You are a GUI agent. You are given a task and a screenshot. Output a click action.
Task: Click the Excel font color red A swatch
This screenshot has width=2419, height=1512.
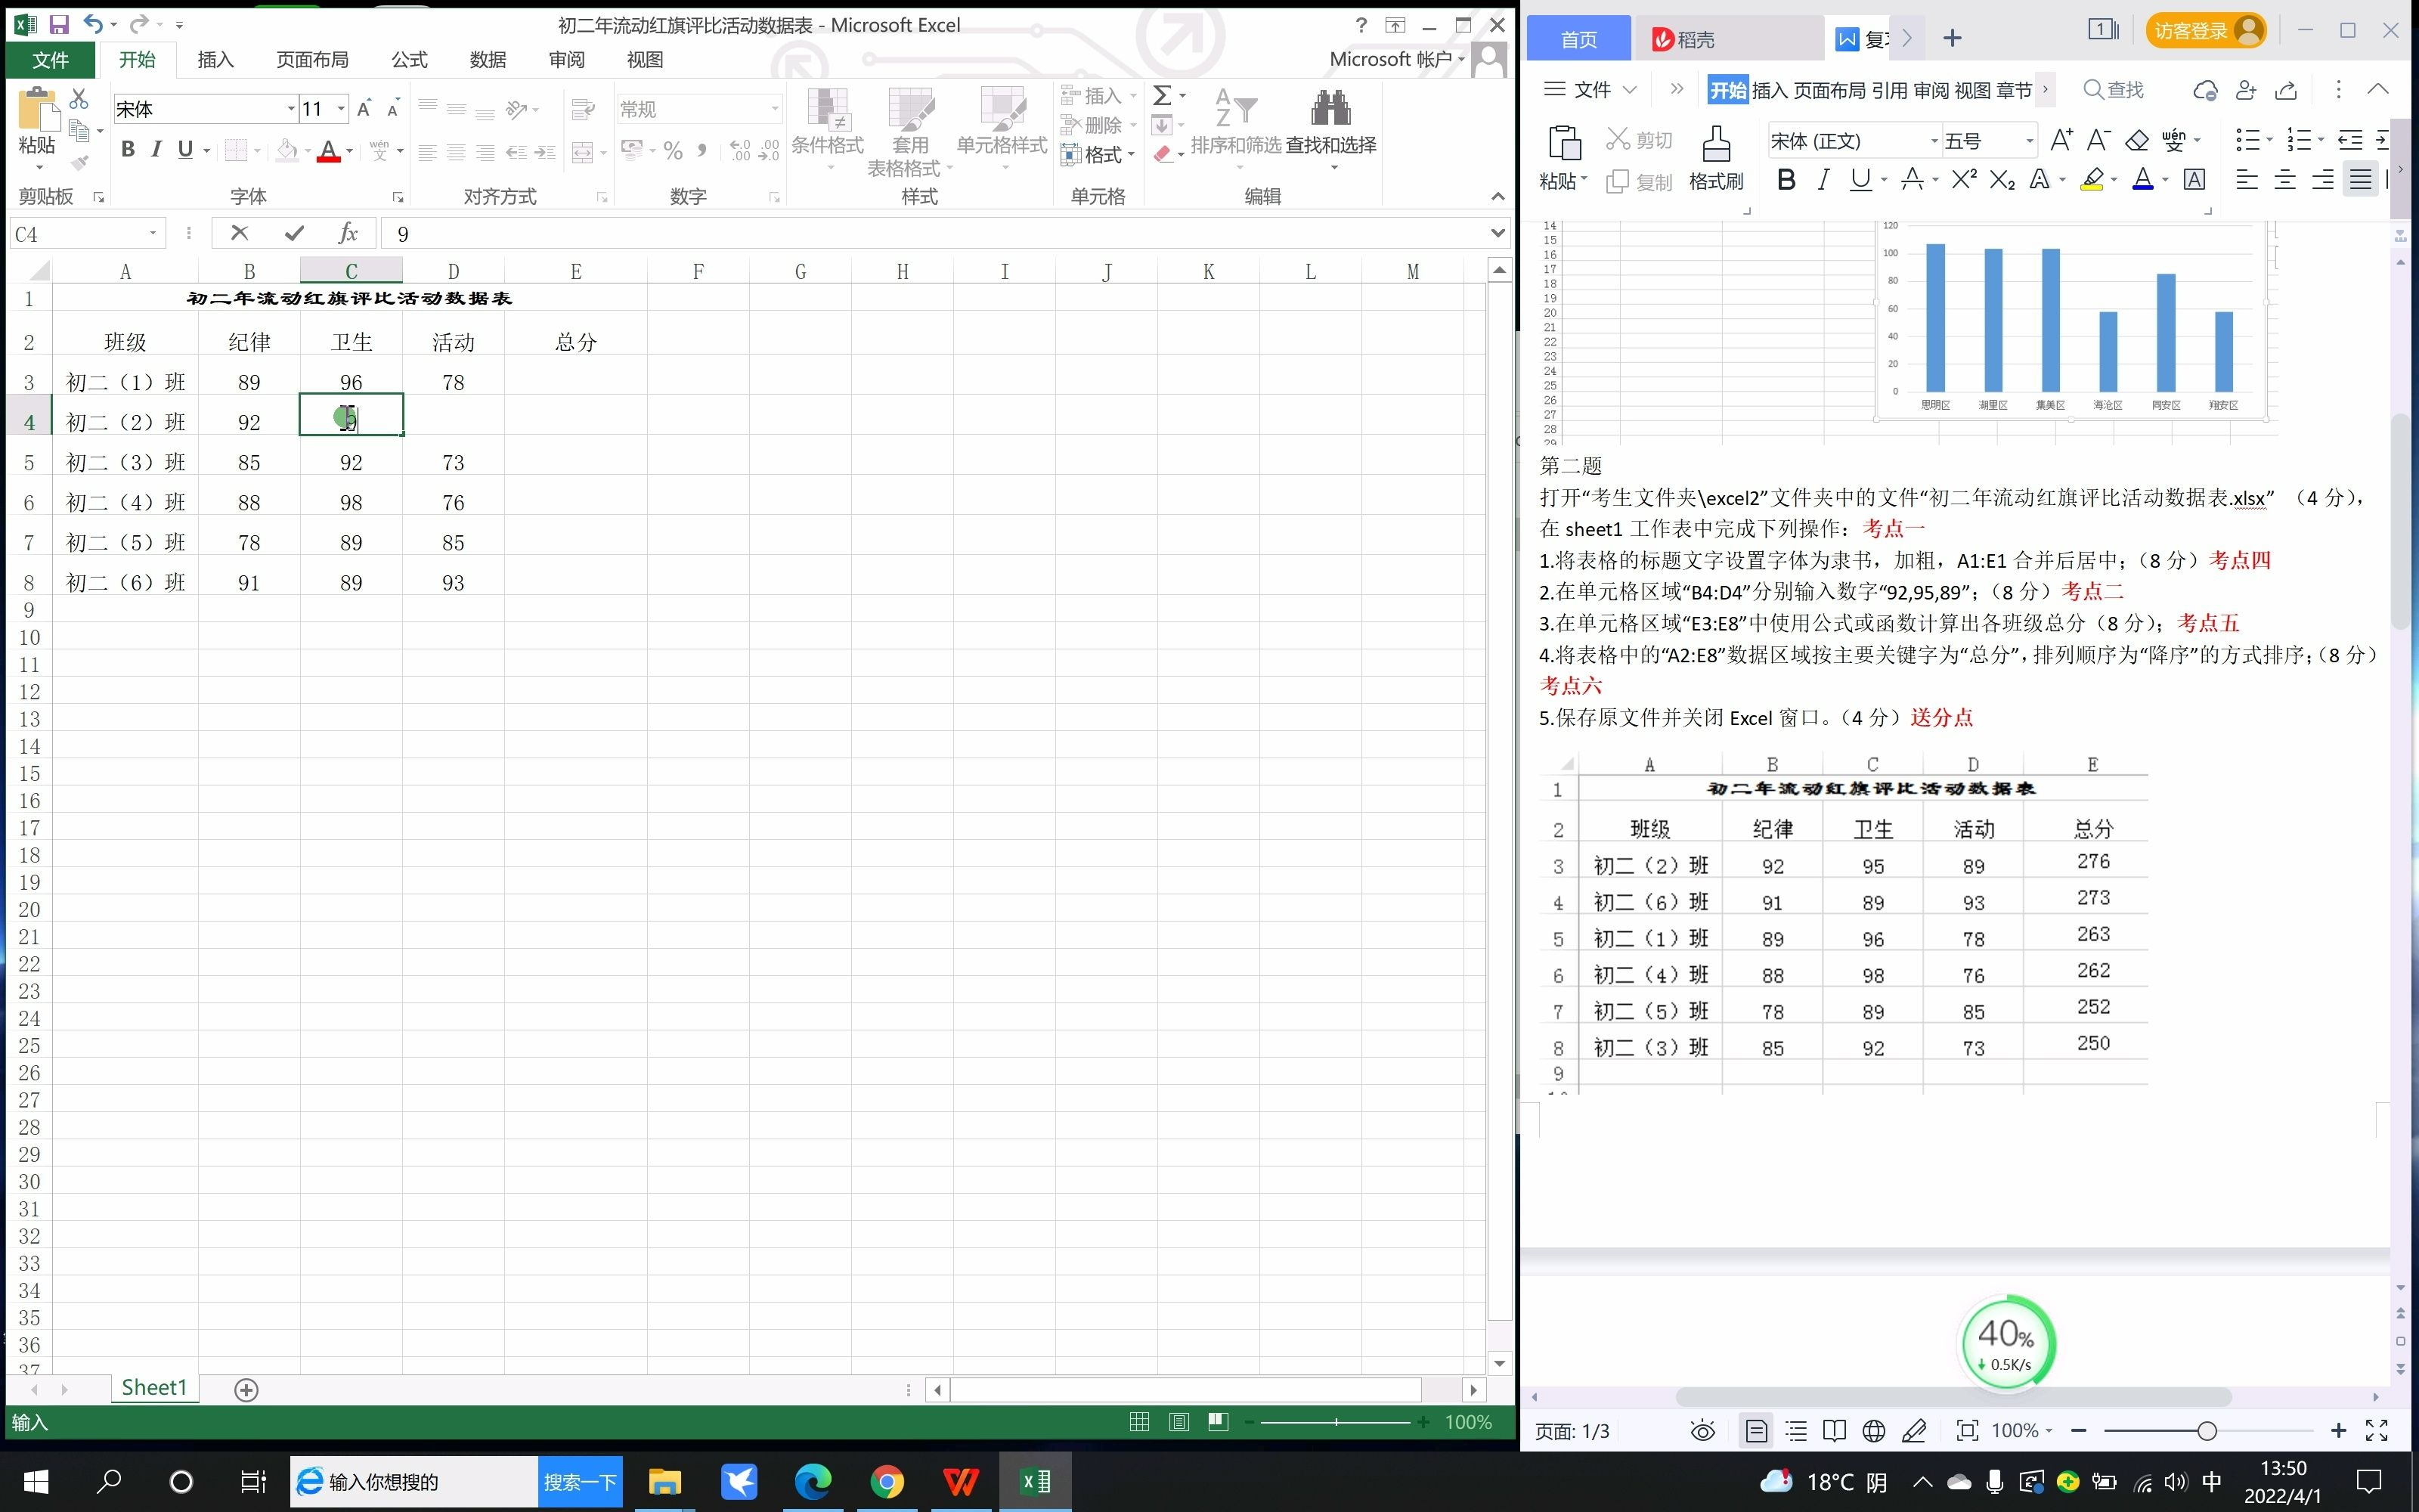click(x=329, y=151)
